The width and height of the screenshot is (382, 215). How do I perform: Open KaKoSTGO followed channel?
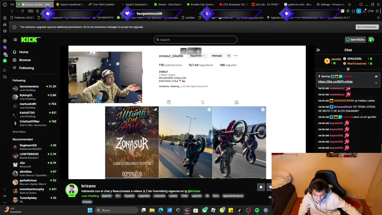click(34, 114)
